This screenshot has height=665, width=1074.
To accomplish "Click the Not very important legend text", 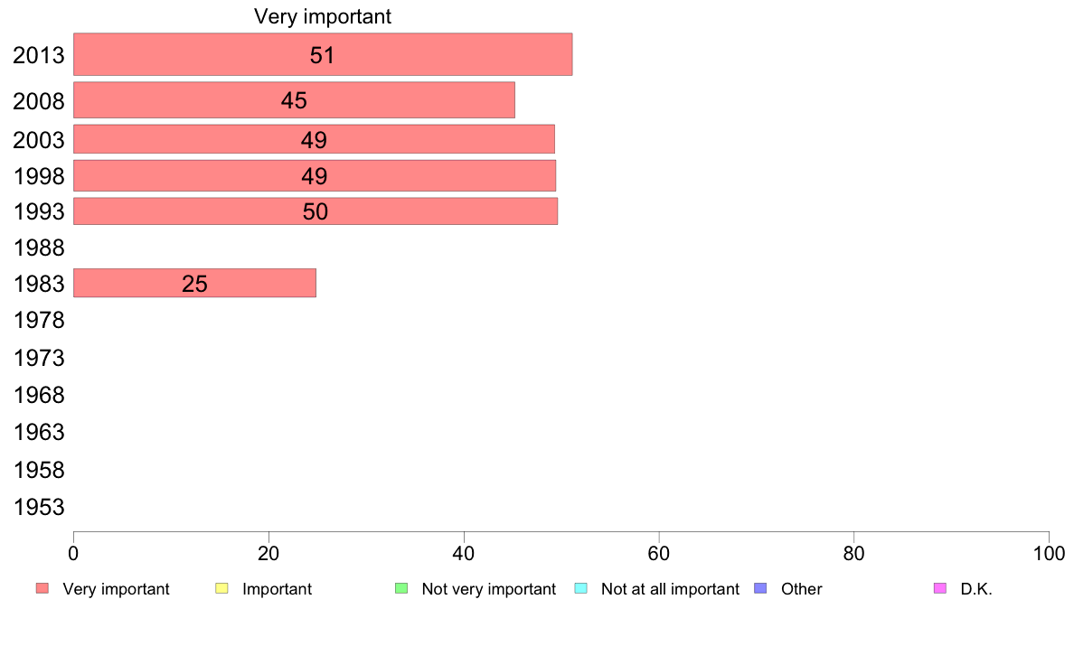I will click(x=488, y=589).
